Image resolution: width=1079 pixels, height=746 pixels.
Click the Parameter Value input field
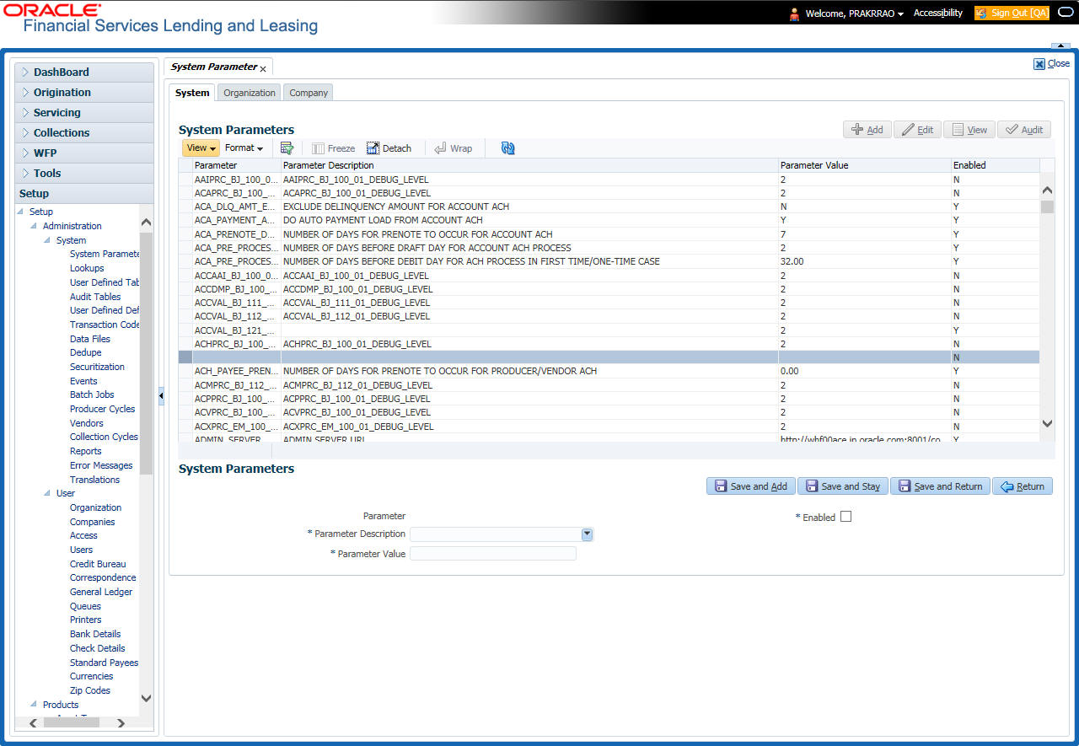[x=493, y=554]
